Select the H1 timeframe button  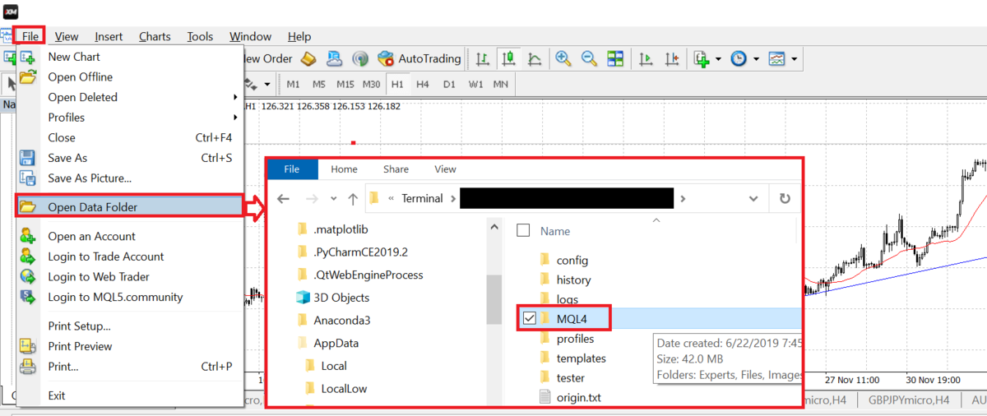point(397,84)
